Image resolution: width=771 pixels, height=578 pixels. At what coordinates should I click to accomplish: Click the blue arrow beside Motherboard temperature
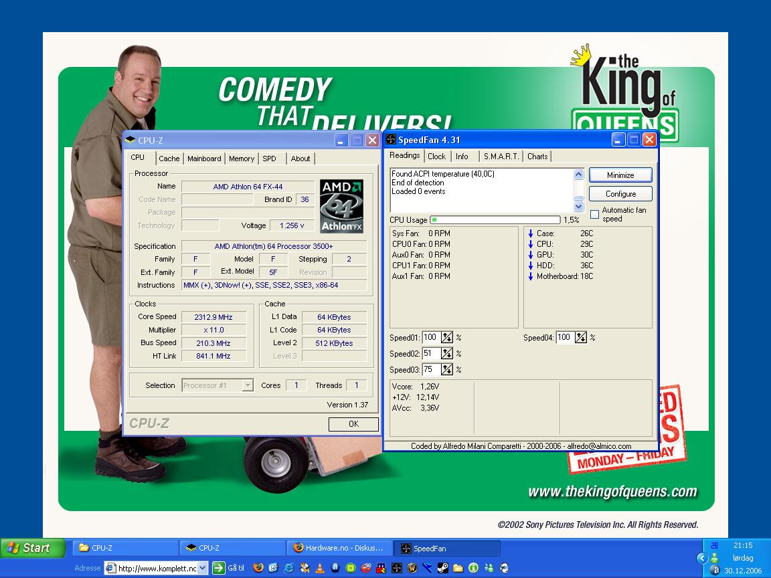coord(531,276)
